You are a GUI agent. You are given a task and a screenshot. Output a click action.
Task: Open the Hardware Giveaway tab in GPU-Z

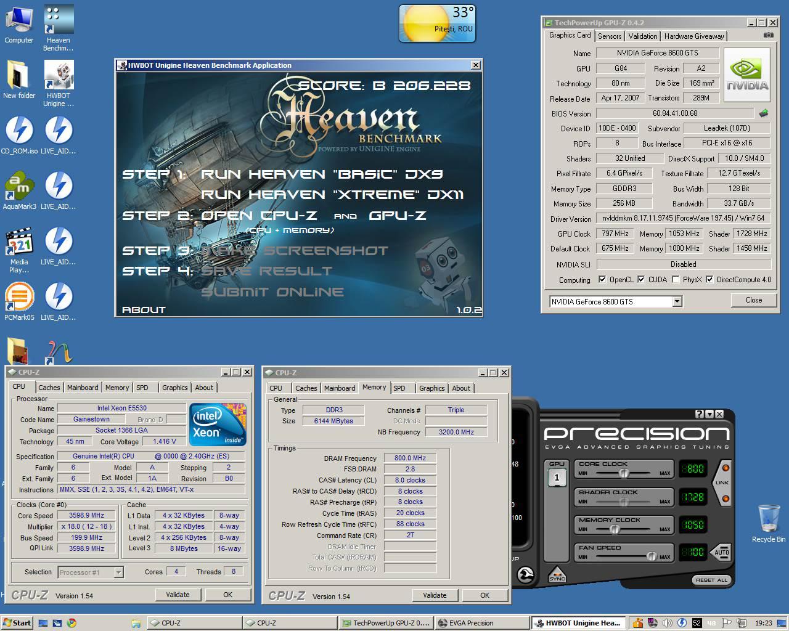tap(694, 36)
